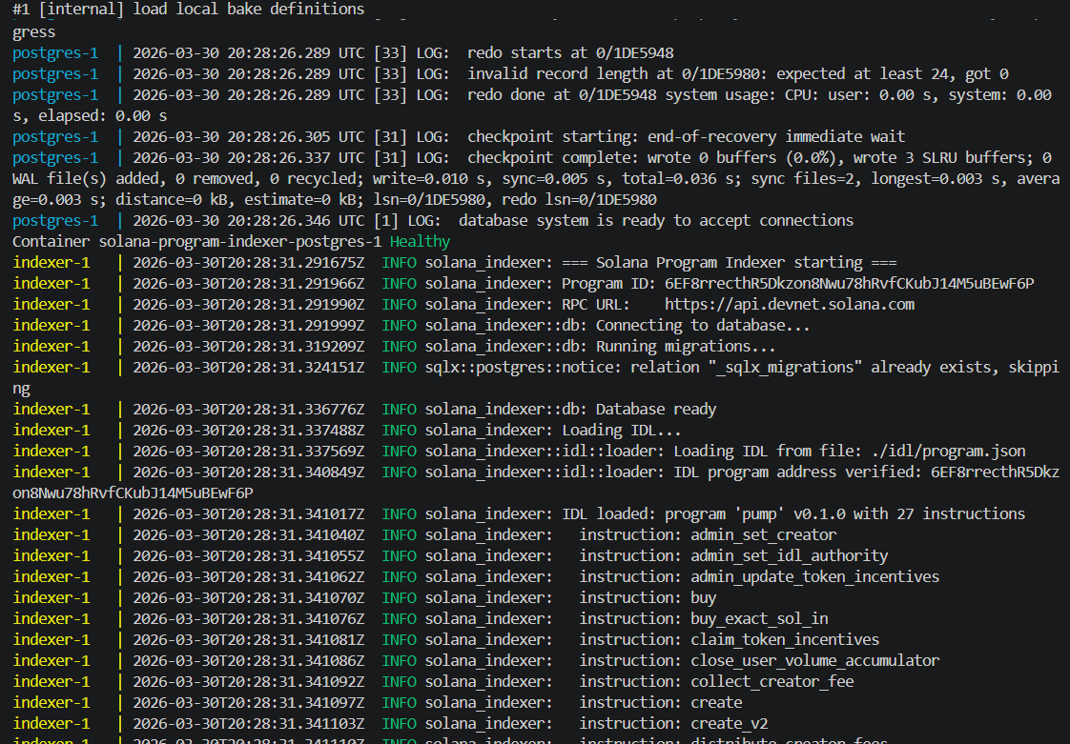Viewport: 1070px width, 744px height.
Task: Select instruction name create_v2
Action: tap(730, 724)
